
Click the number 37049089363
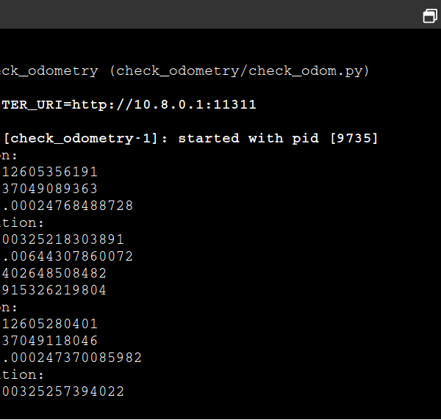[49, 189]
